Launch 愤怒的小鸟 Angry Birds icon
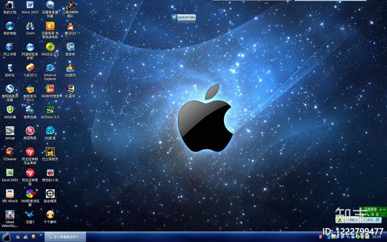 point(50,175)
